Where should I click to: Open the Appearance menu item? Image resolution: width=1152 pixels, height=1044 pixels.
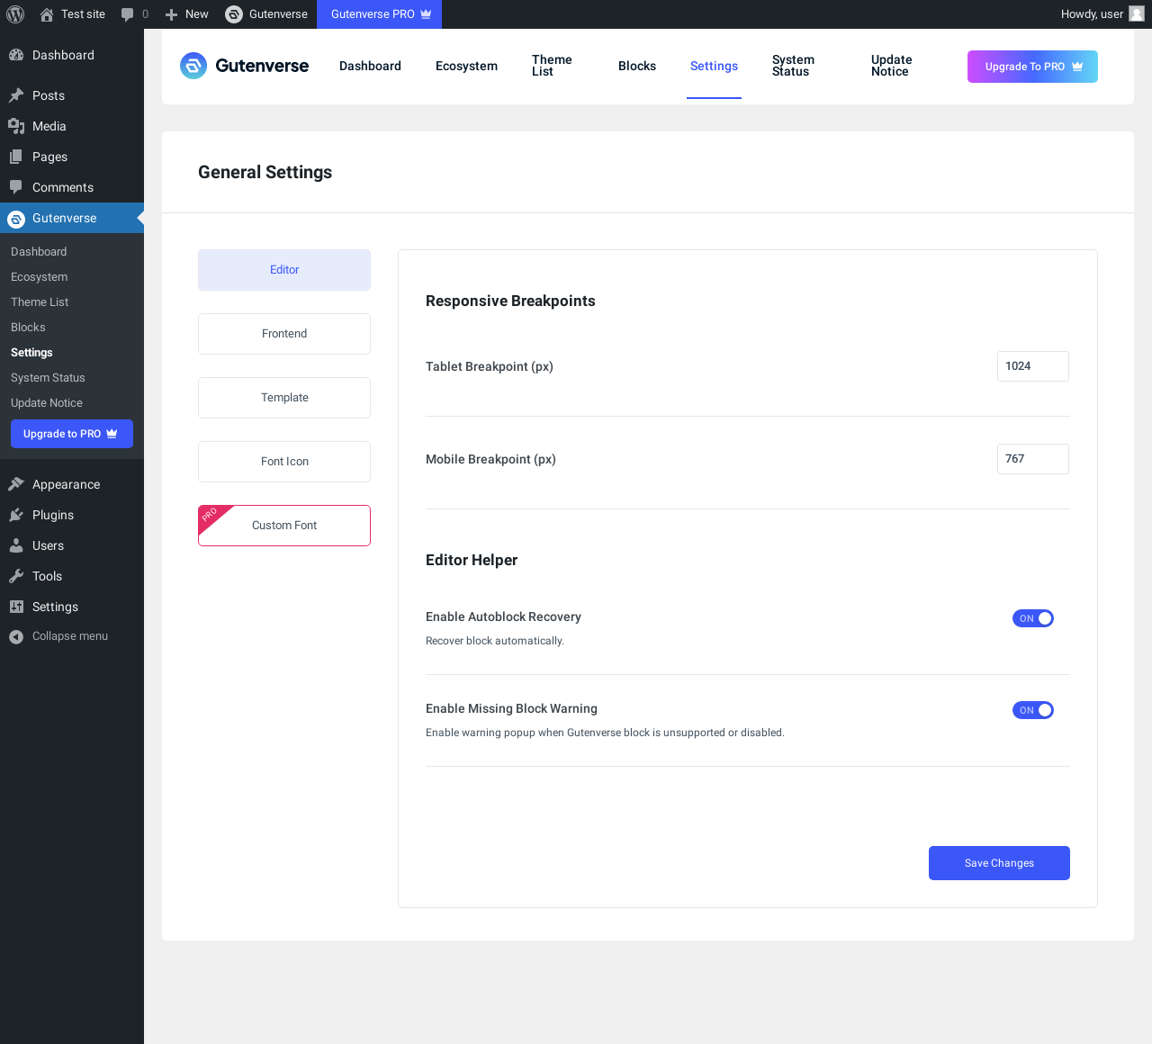72,484
